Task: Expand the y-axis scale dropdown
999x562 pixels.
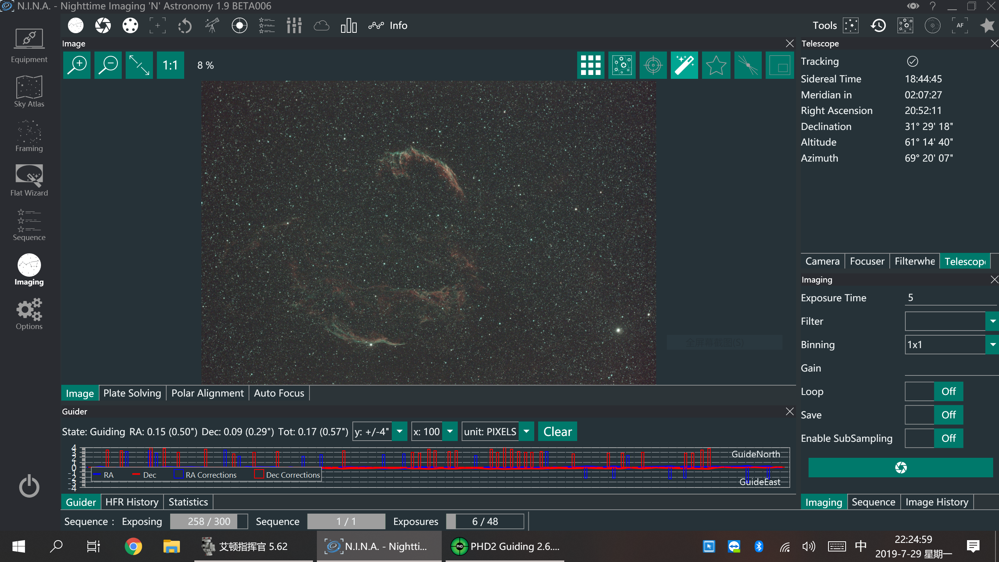Action: coord(400,431)
